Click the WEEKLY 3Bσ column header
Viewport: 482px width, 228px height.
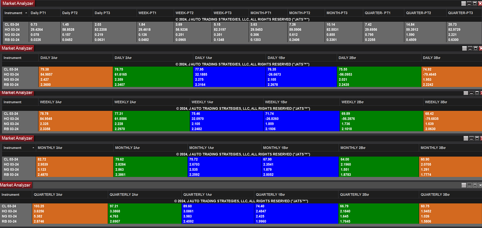[x=453, y=102]
